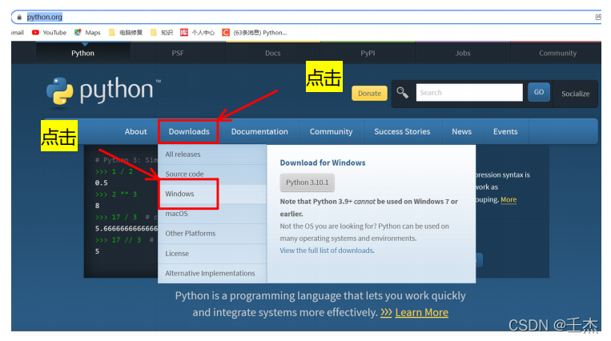611x341 pixels.
Task: Open the Community navigation menu in the blue bar
Action: pos(332,132)
